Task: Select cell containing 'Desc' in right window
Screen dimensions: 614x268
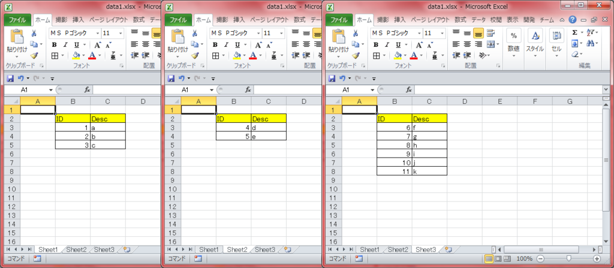Action: (429, 118)
